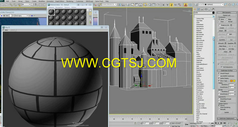This screenshot has width=238, height=127.
Task: Enable Preserve UVs checkbox
Action: 219,25
